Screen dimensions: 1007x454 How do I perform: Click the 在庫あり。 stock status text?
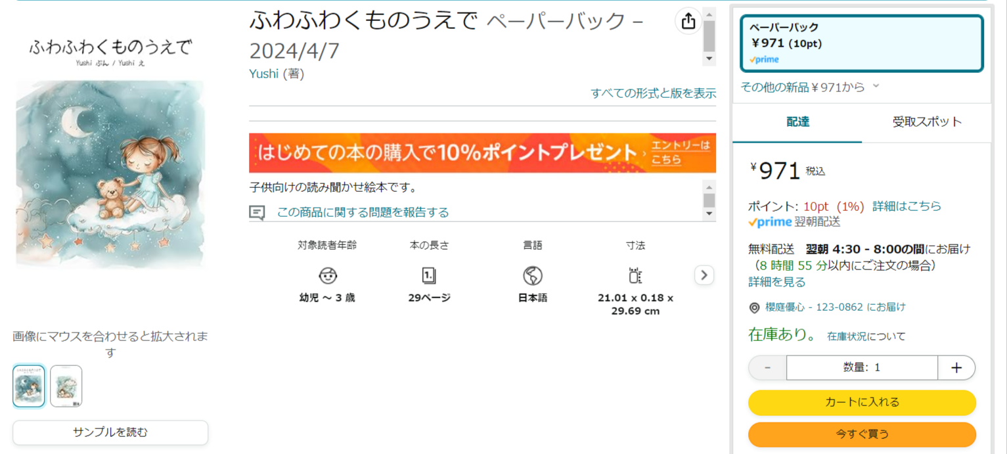783,335
